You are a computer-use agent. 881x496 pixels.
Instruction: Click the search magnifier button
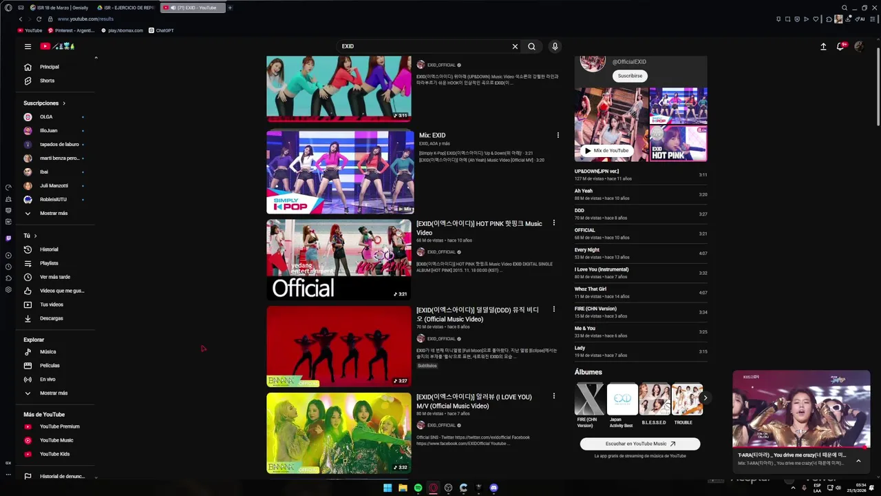tap(531, 46)
